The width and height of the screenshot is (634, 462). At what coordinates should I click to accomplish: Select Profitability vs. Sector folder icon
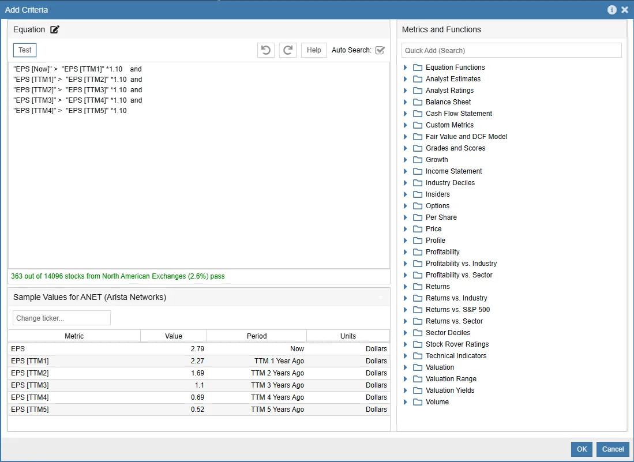(418, 275)
